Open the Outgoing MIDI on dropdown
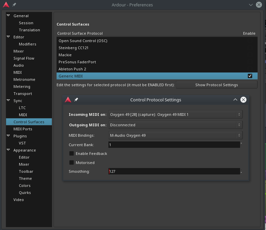The image size is (266, 230). click(x=175, y=125)
